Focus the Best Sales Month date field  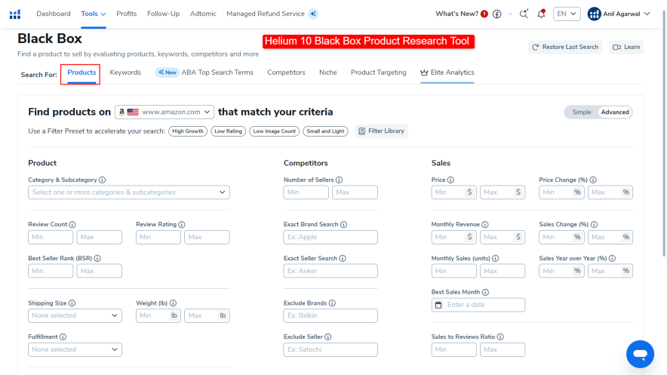(x=478, y=305)
